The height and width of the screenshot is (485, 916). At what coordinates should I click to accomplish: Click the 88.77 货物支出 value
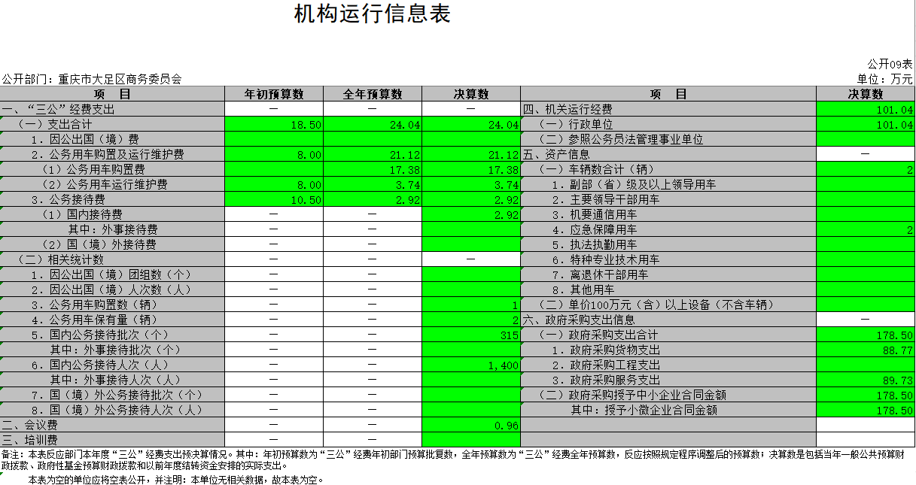(865, 350)
